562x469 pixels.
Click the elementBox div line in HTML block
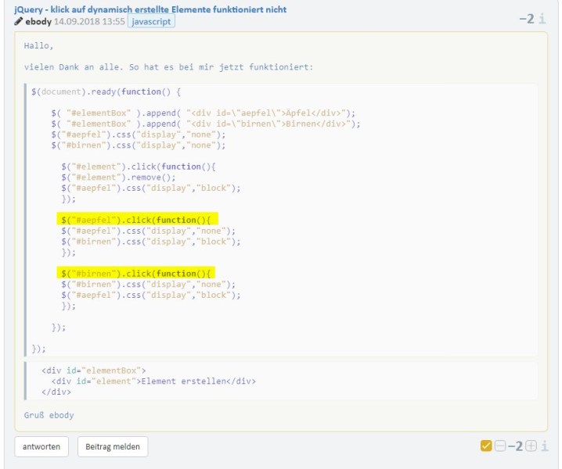point(94,371)
